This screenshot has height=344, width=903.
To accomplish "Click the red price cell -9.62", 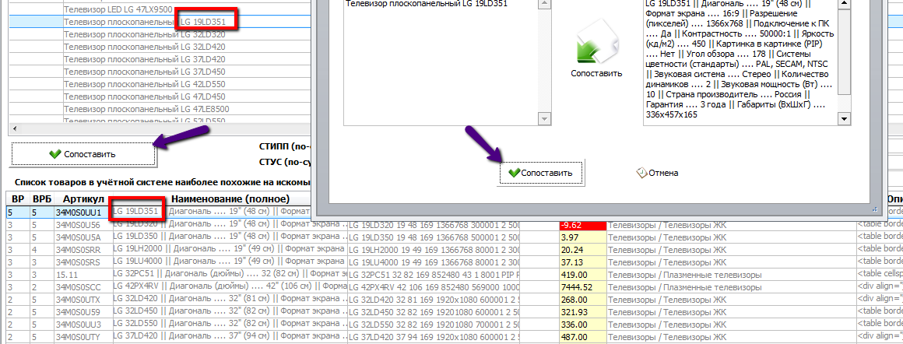I will point(583,226).
